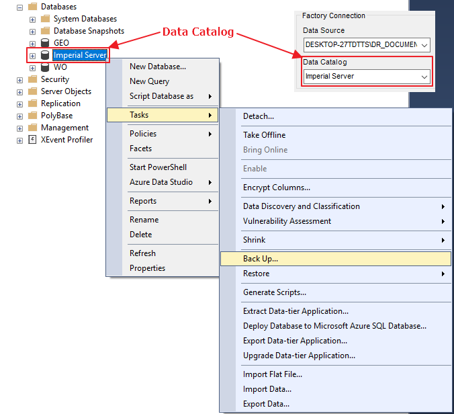Image resolution: width=454 pixels, height=414 pixels.
Task: Click the Security folder icon
Action: [32, 79]
